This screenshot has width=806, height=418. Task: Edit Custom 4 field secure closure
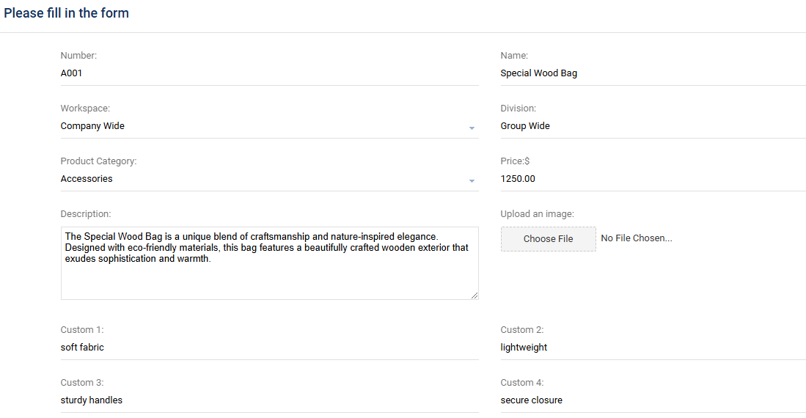pos(653,400)
